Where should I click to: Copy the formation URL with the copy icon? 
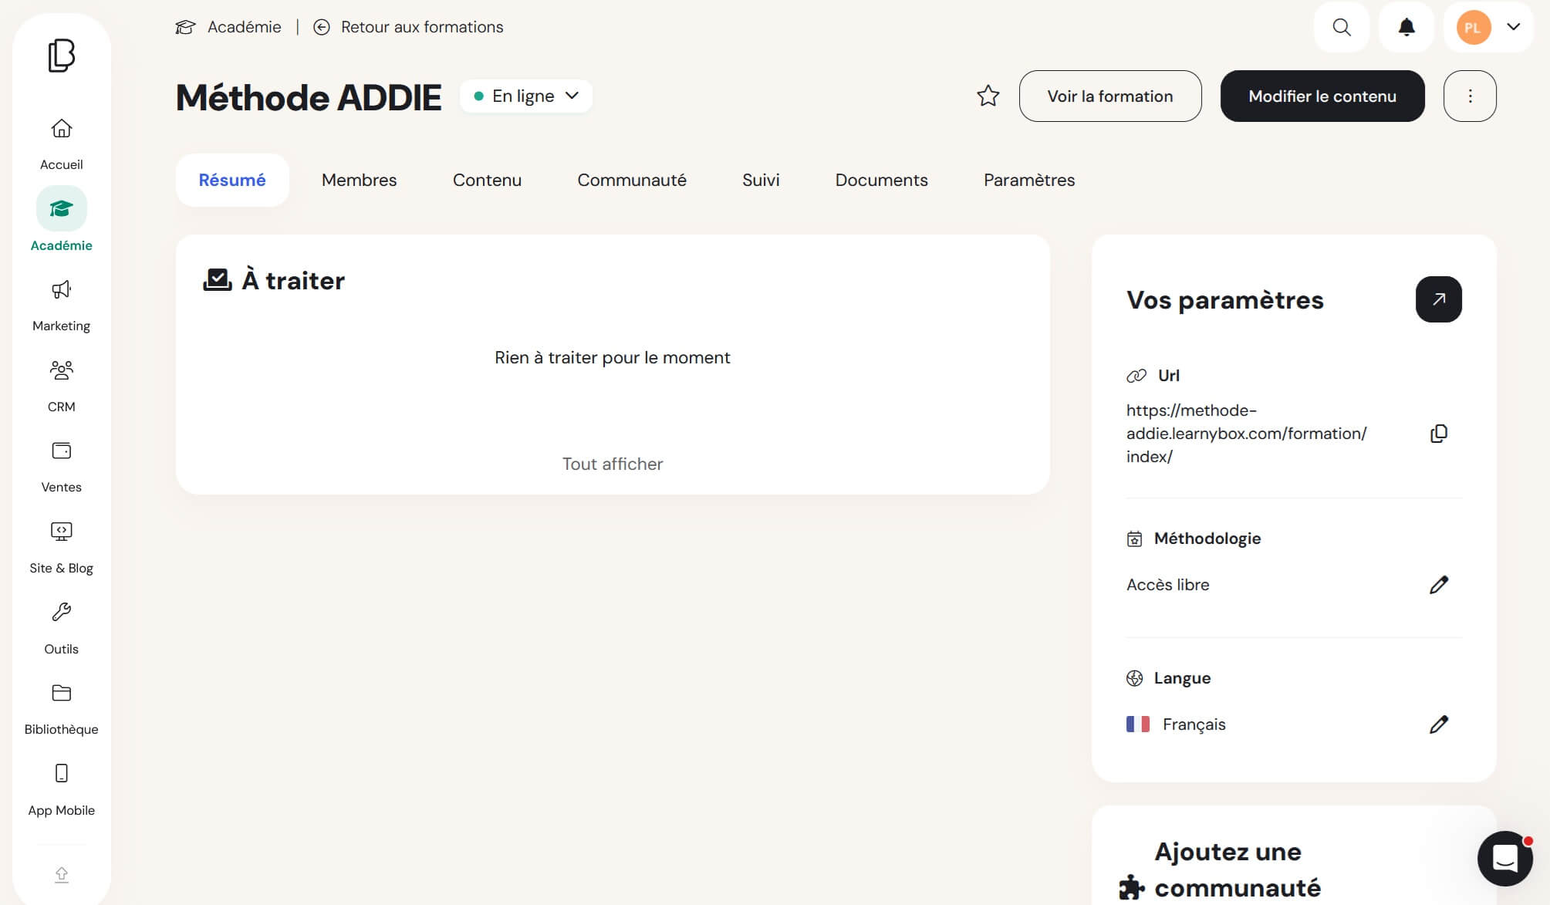coord(1438,434)
